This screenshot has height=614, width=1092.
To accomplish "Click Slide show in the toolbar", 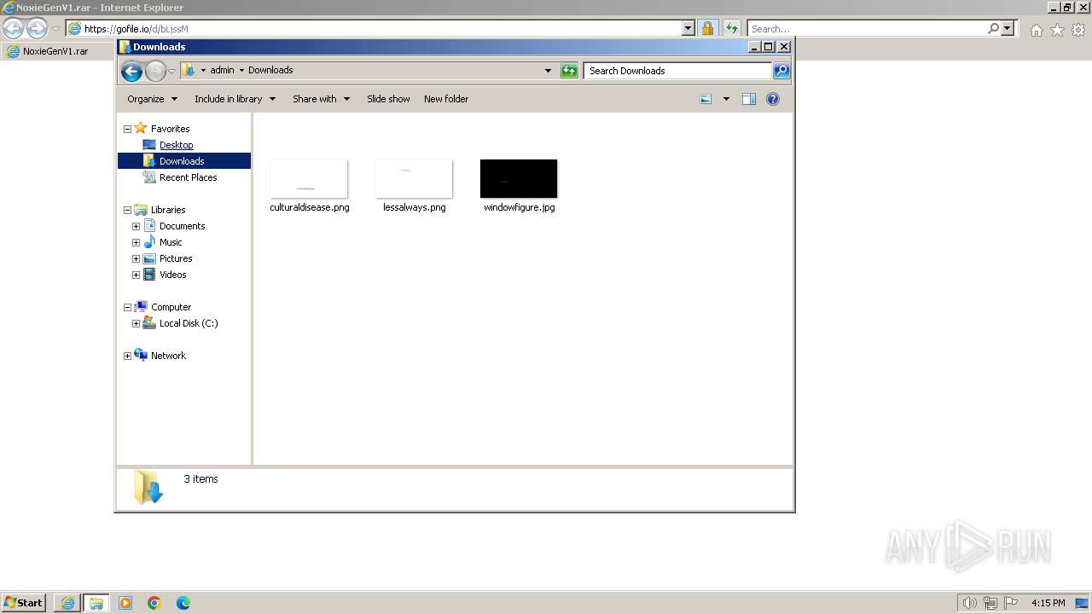I will [388, 99].
